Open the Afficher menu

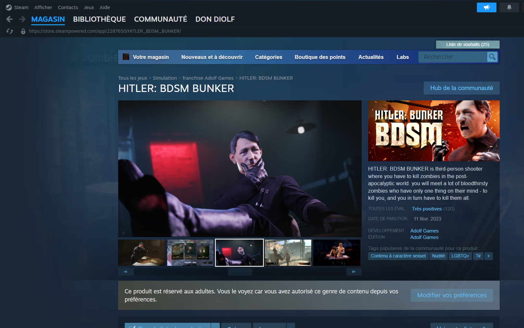[43, 7]
